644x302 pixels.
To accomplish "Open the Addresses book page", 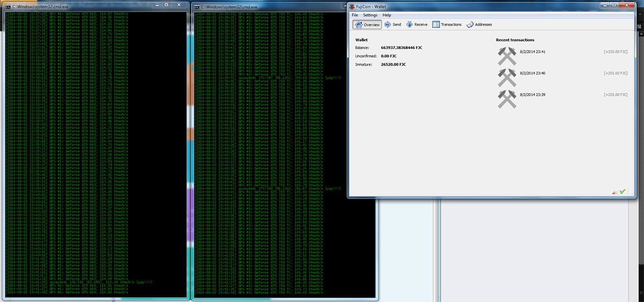I will point(479,25).
